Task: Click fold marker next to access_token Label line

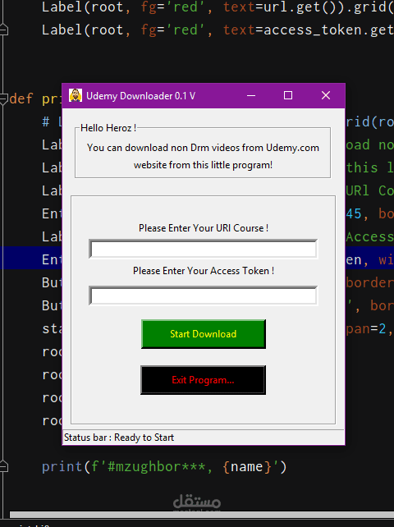Action: pyautogui.click(x=4, y=30)
